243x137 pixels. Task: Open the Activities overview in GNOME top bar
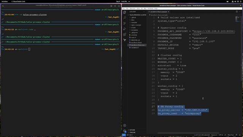(5, 2)
